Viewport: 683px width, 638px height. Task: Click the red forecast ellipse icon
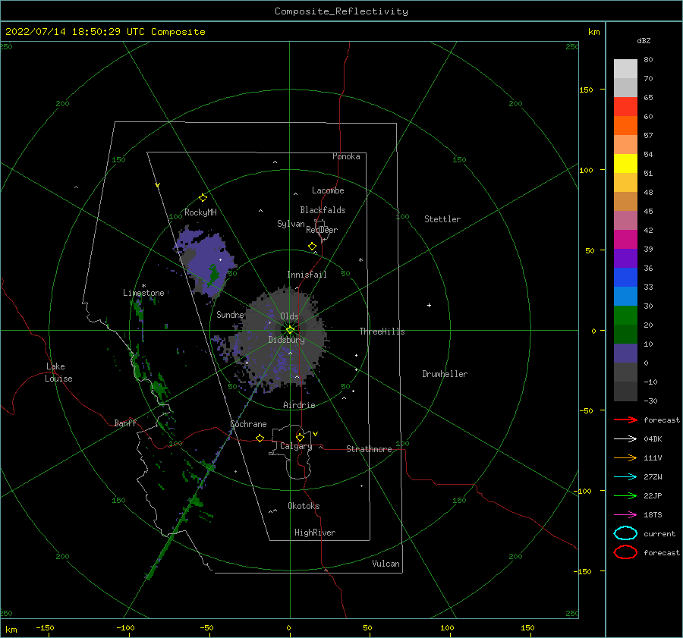coord(625,552)
